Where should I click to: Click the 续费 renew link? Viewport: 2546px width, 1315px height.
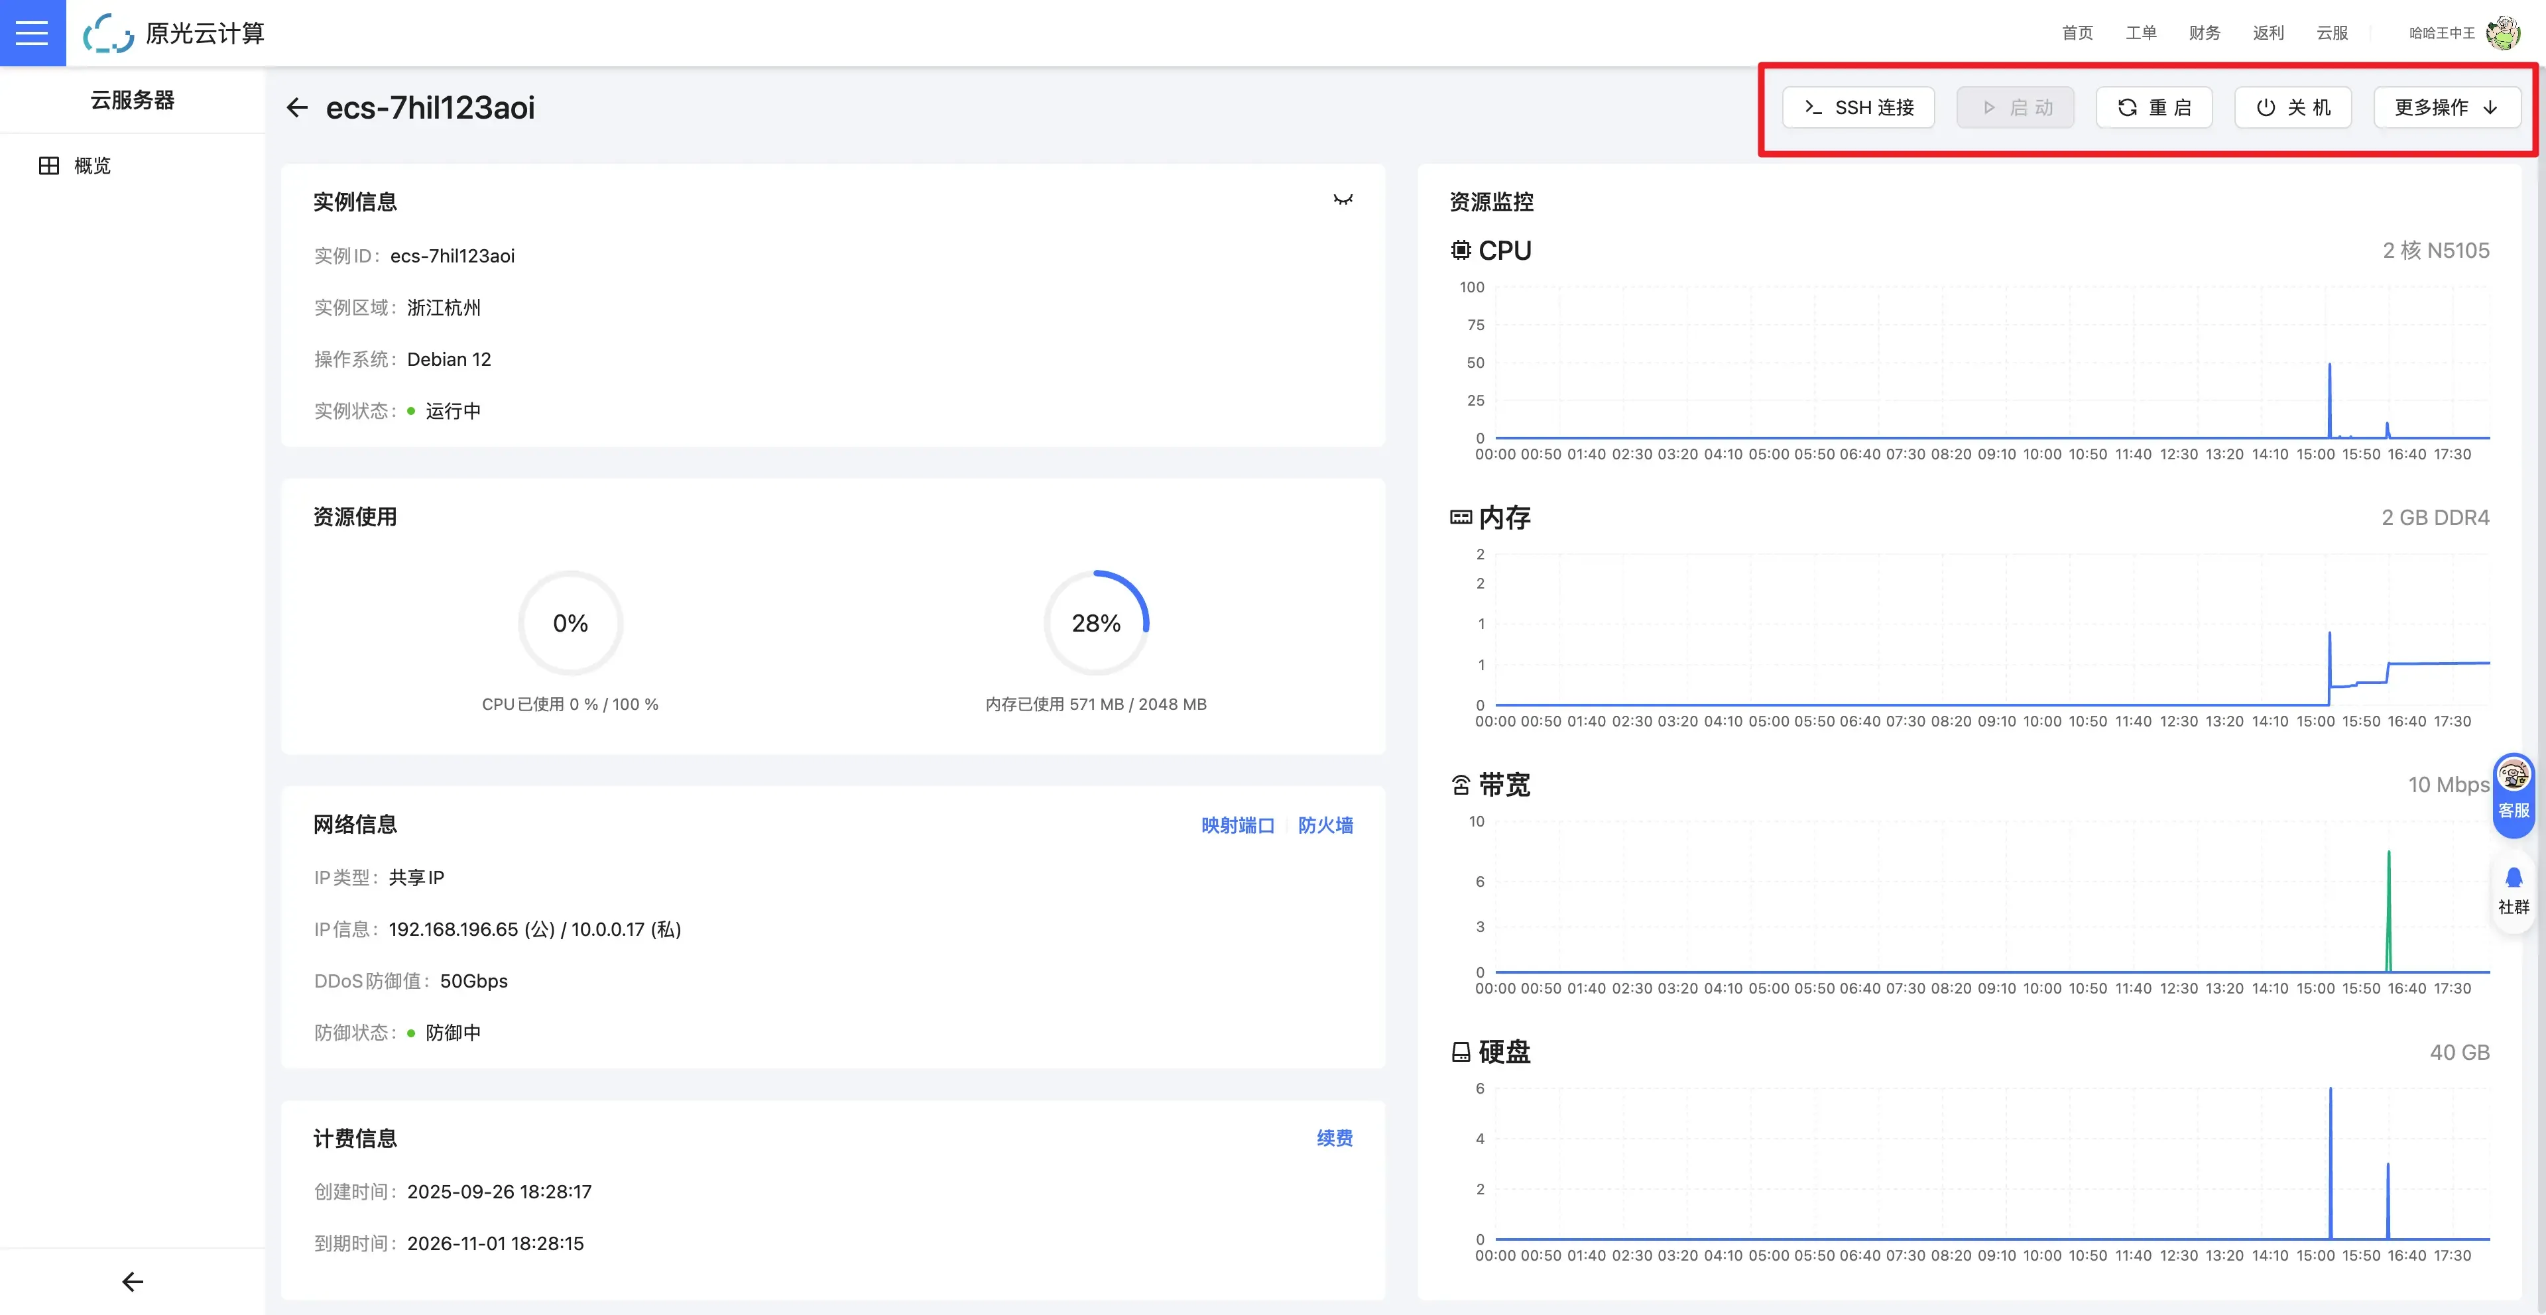point(1334,1138)
